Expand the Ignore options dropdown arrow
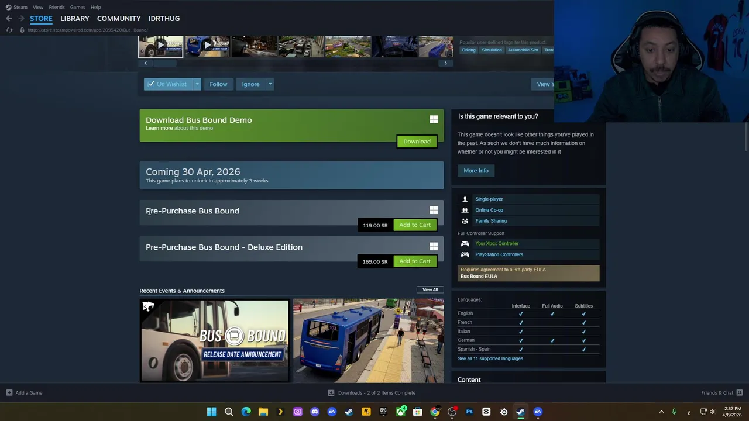This screenshot has height=421, width=749. tap(270, 84)
